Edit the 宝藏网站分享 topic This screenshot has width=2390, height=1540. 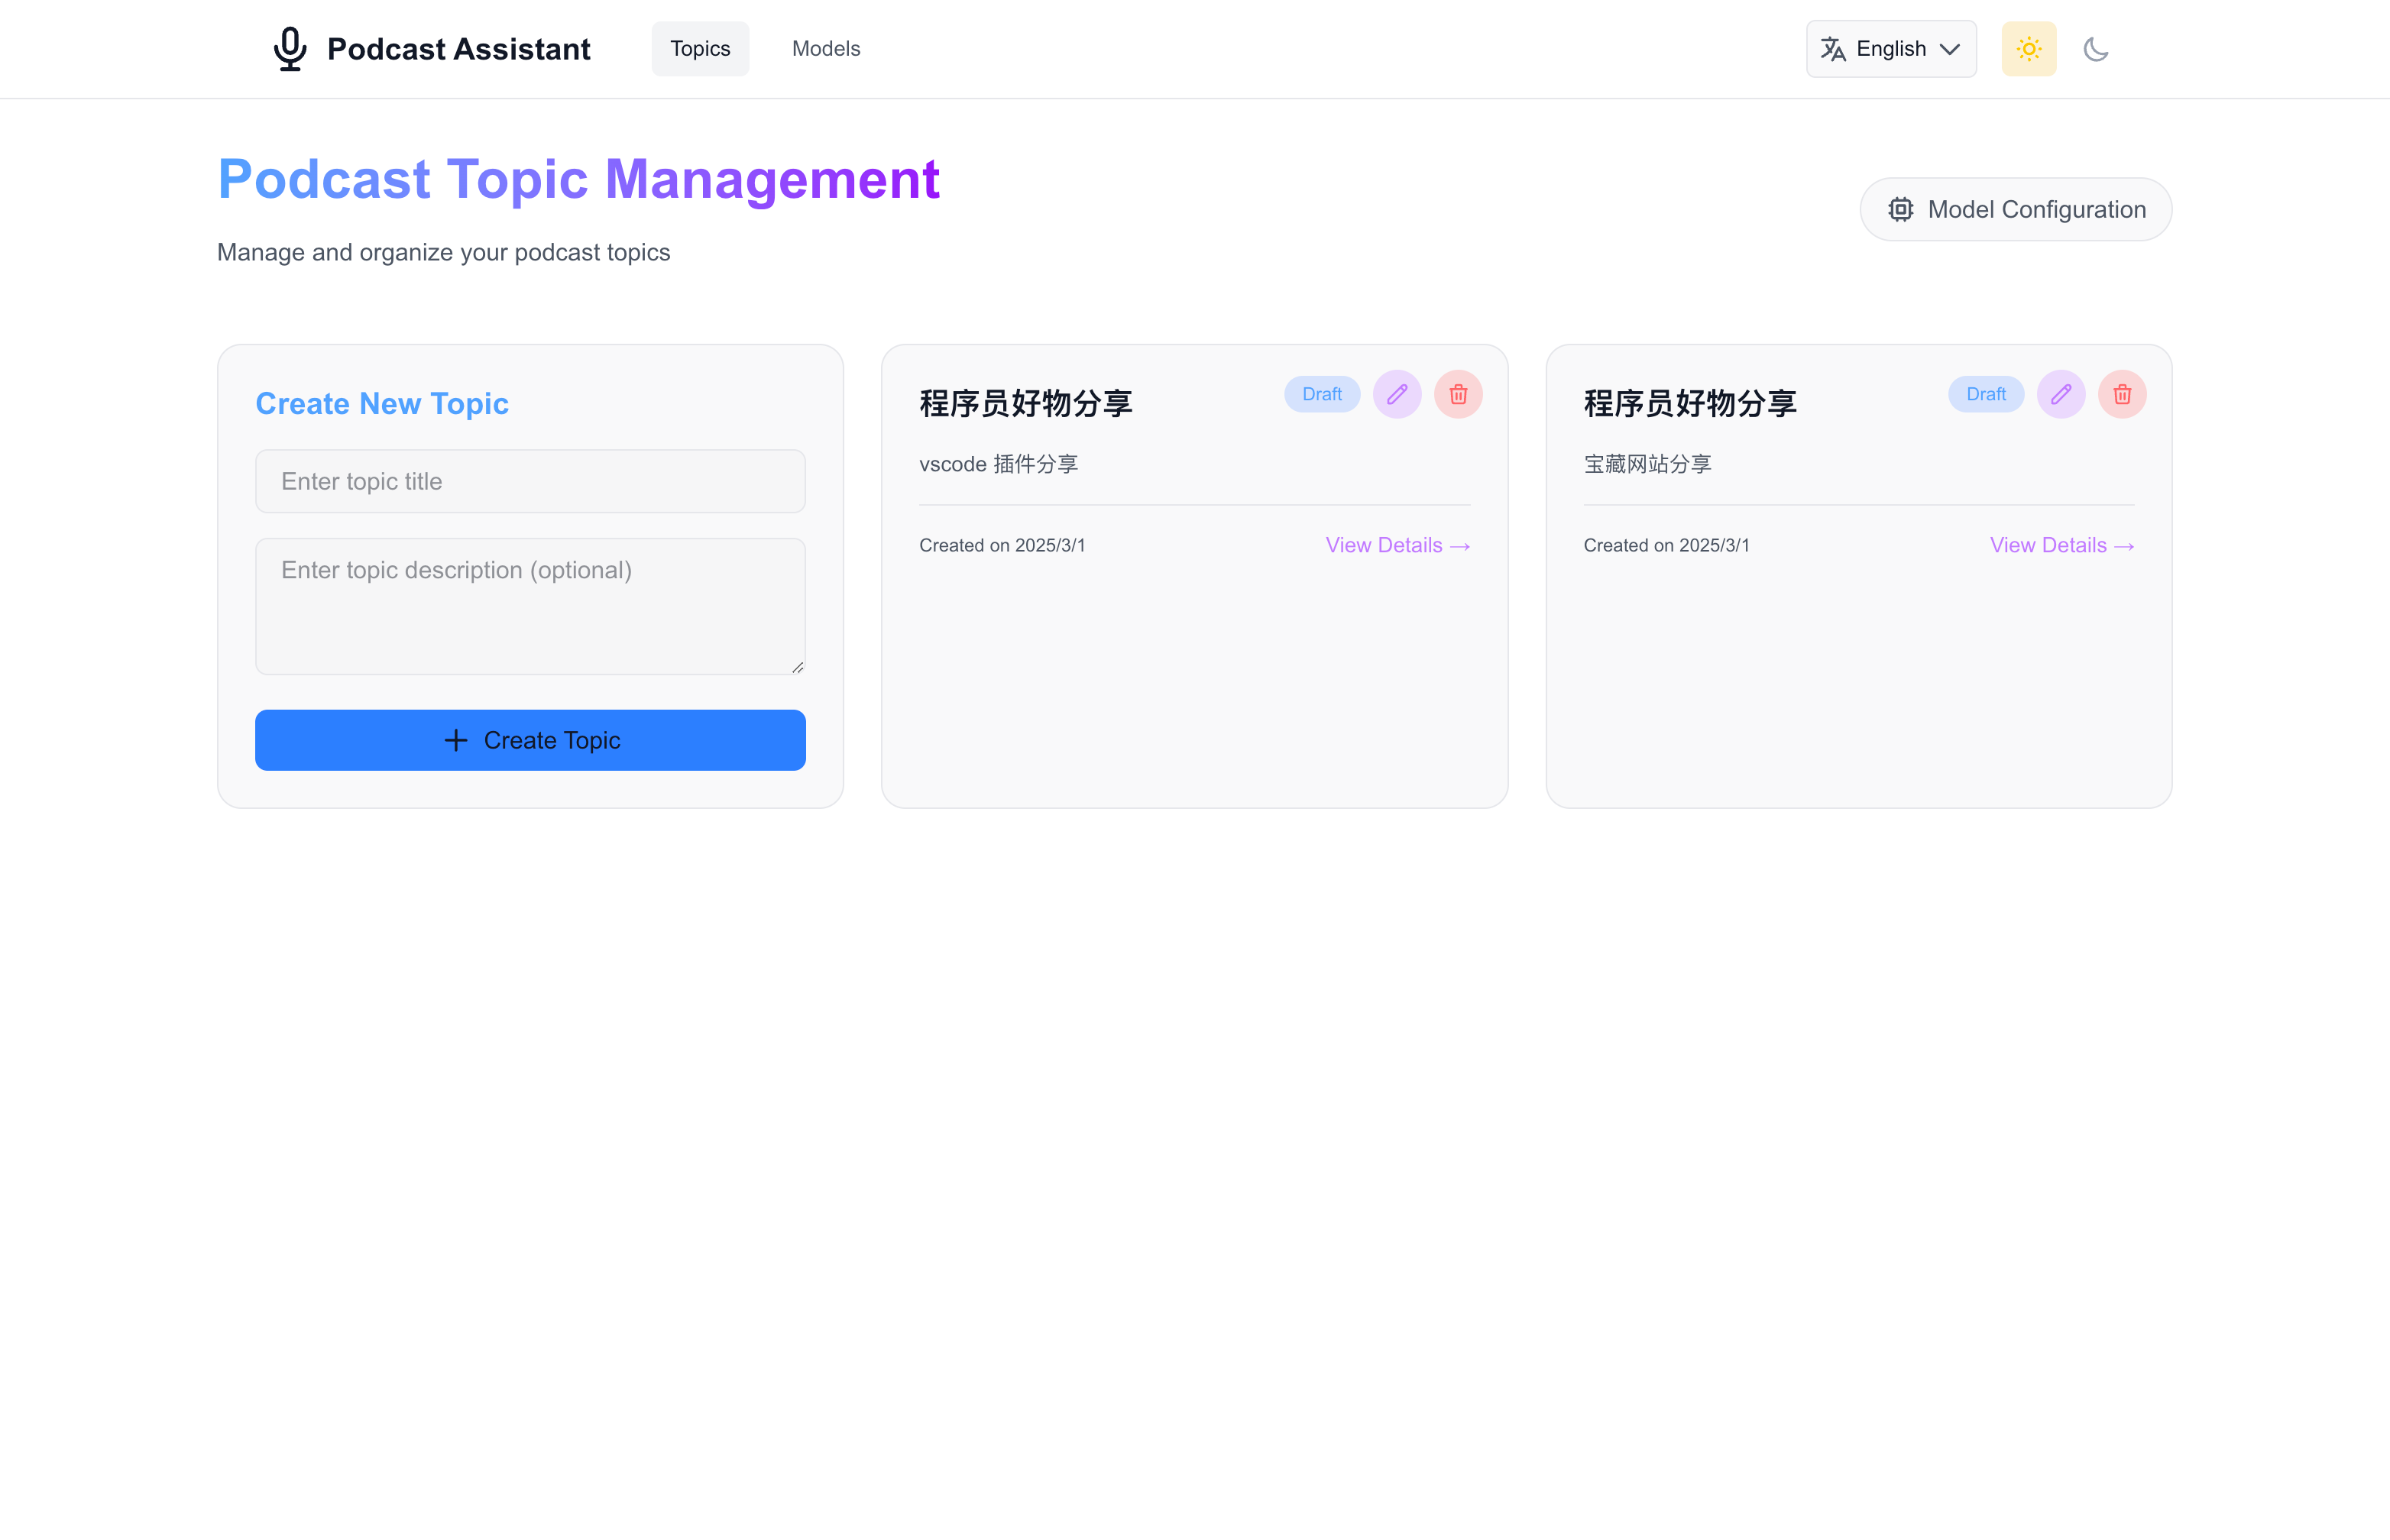(x=2061, y=394)
